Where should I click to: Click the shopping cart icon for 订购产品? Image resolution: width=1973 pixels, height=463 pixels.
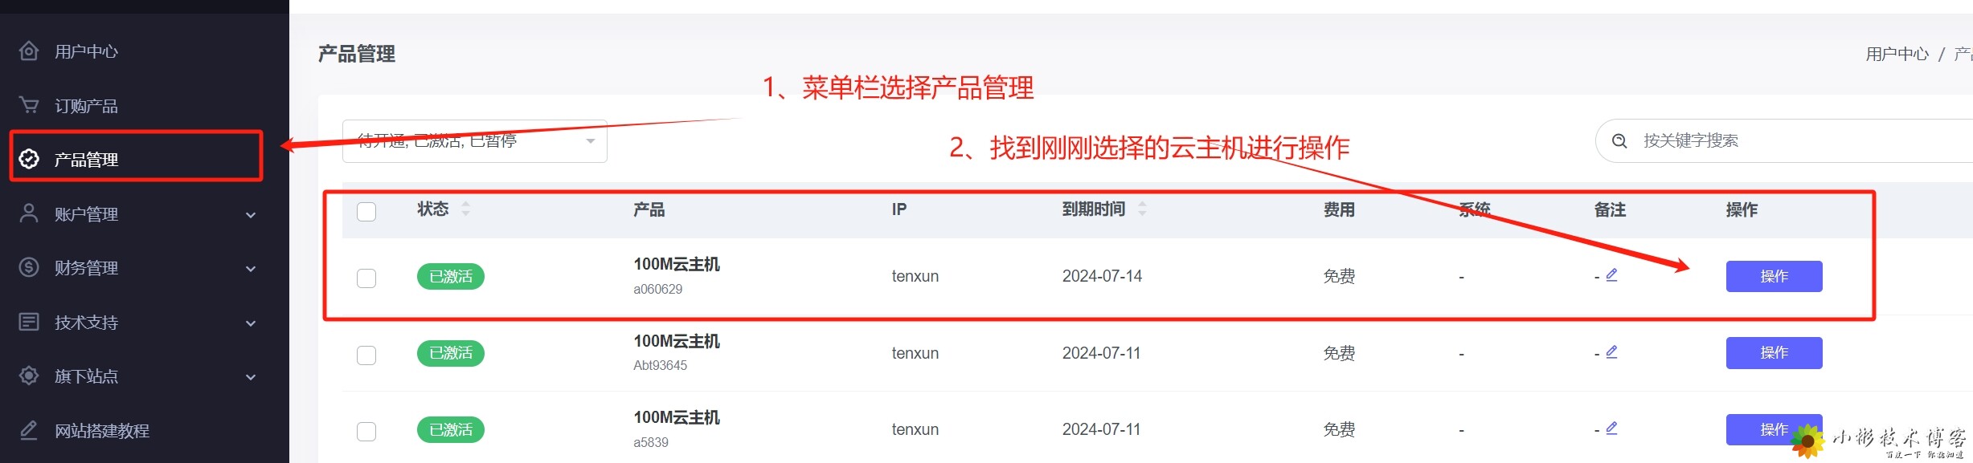point(29,105)
